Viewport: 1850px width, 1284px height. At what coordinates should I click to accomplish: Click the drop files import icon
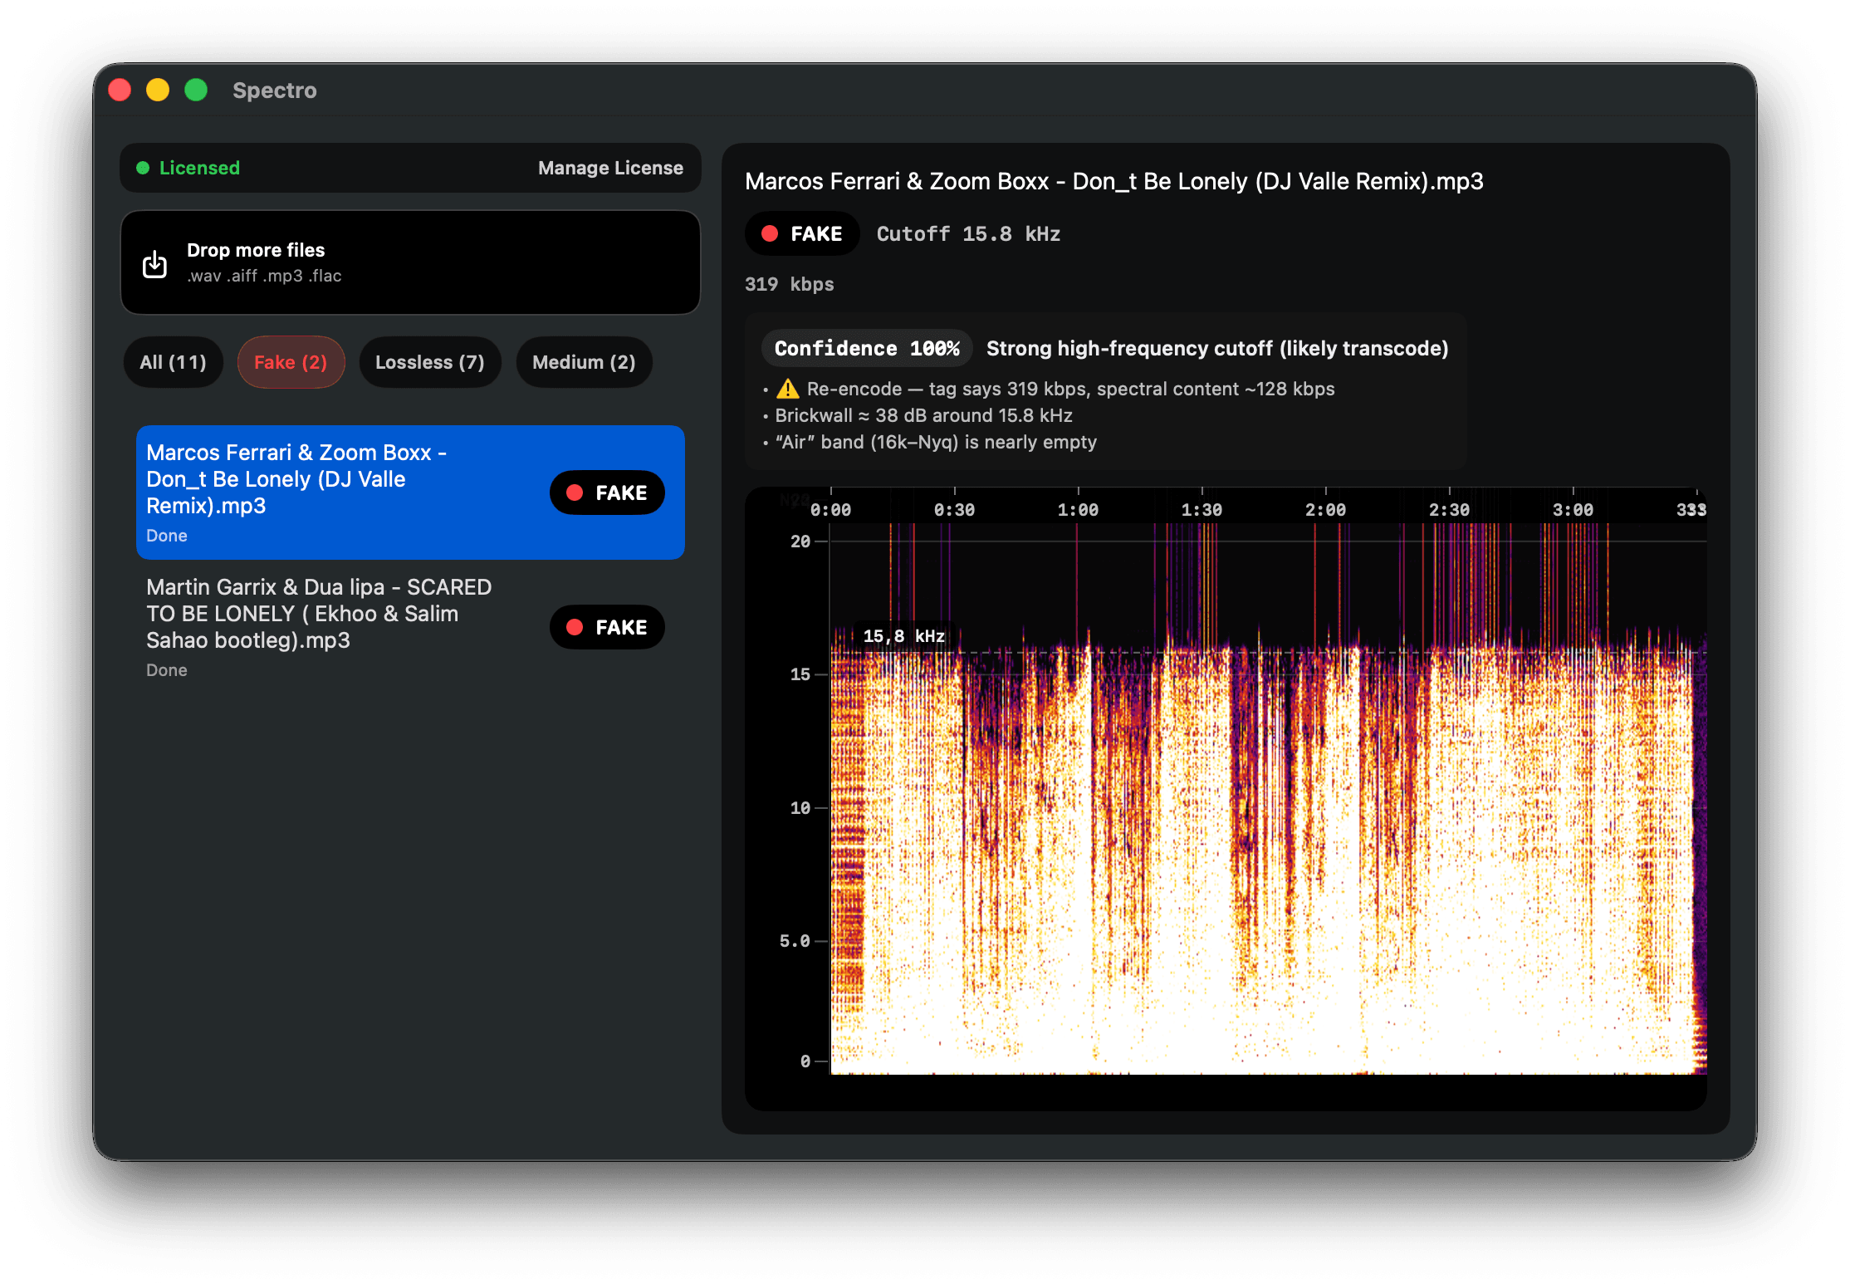click(154, 264)
